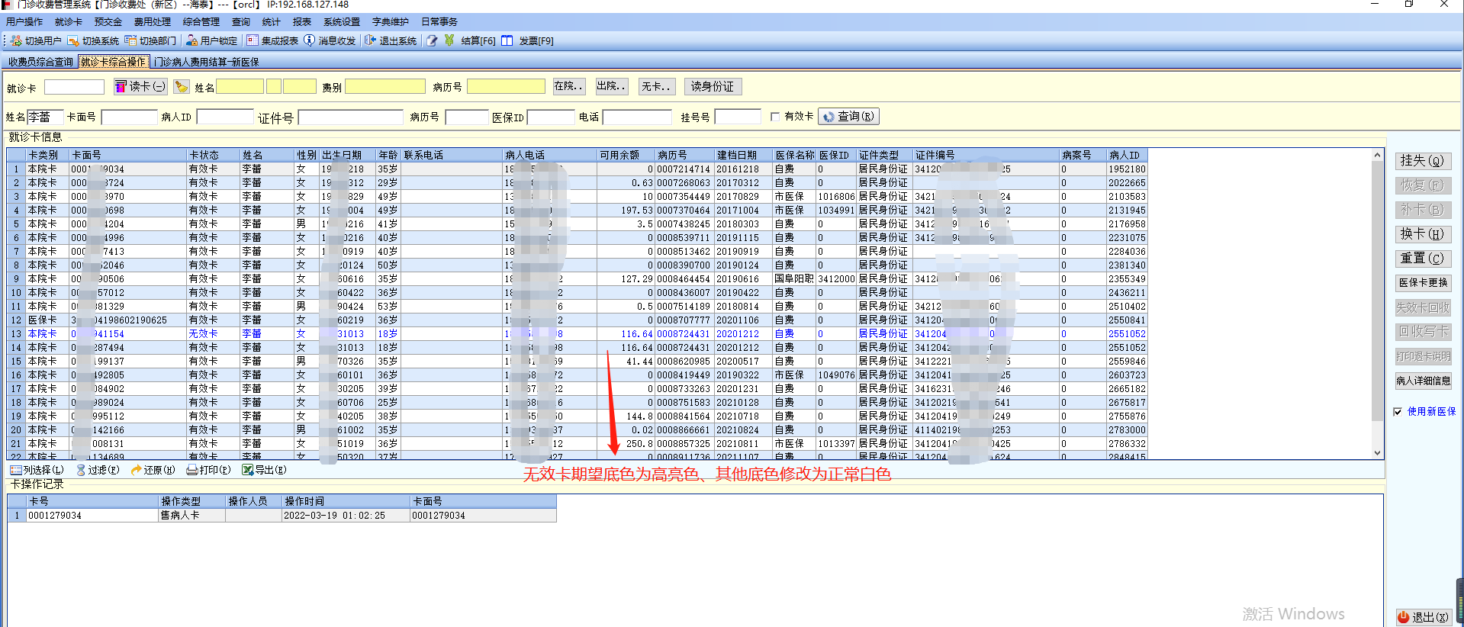Open 消息收发 messages info icon
Screen dimensions: 1464x627
[x=310, y=40]
